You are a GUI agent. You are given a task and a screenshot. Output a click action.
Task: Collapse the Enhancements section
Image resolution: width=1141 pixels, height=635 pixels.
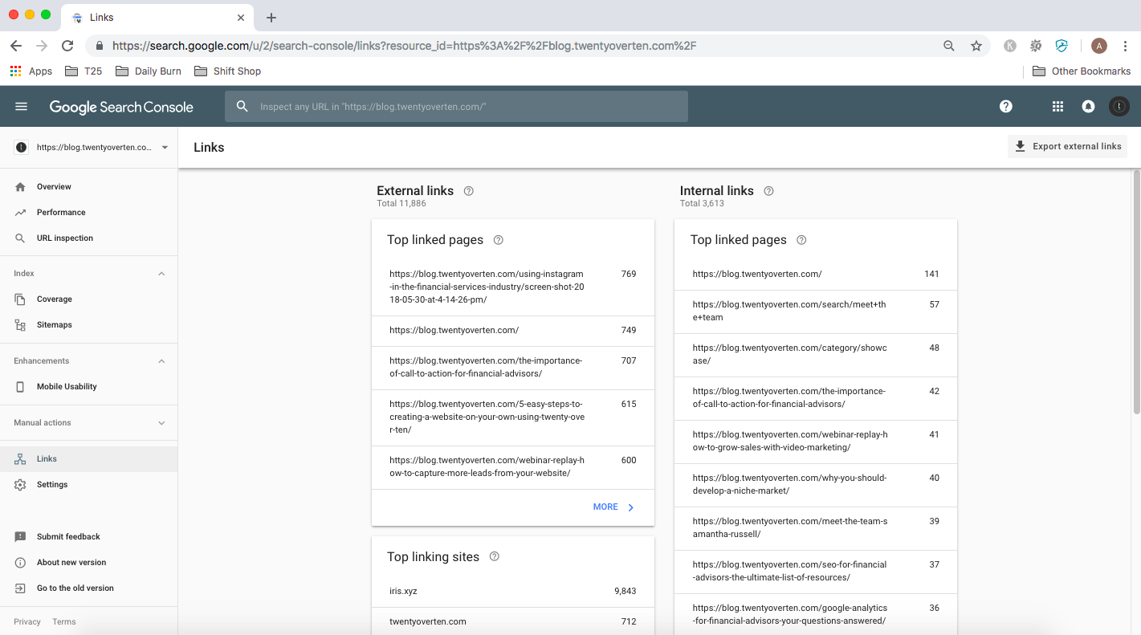pyautogui.click(x=161, y=361)
